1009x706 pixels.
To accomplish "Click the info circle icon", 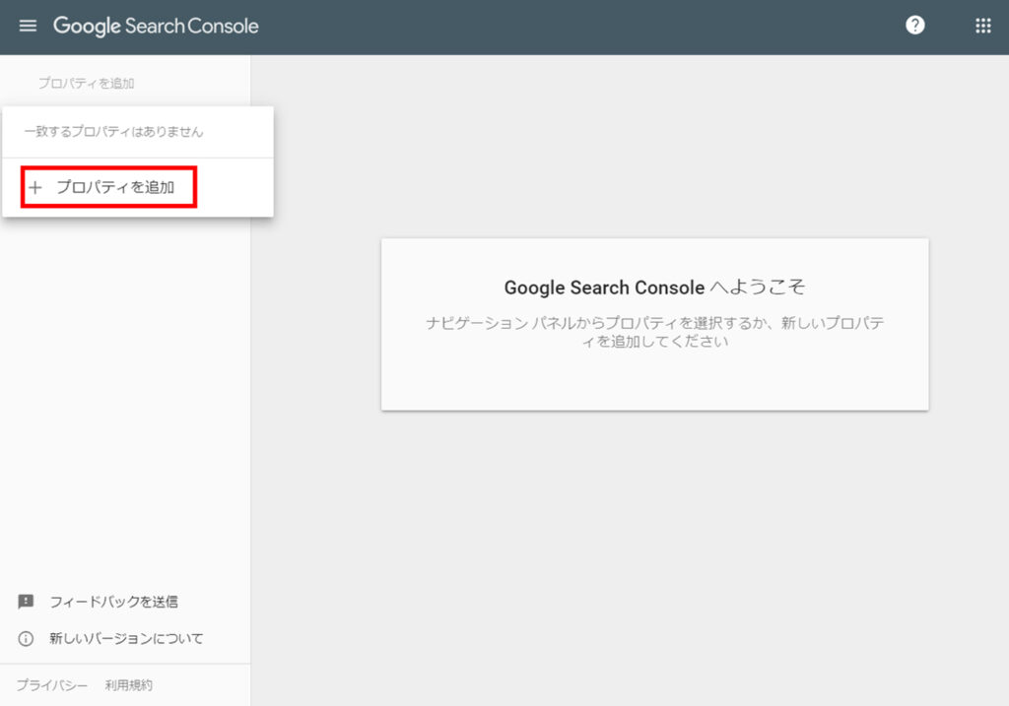I will coord(26,638).
